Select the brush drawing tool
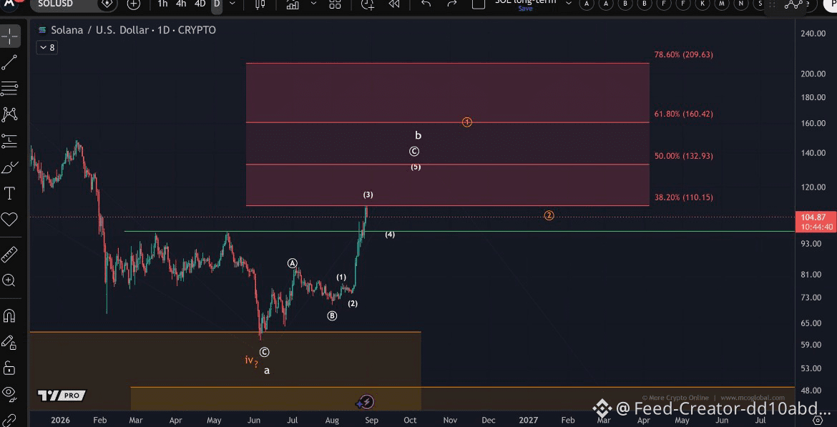Viewport: 837px width, 427px height. (9, 167)
